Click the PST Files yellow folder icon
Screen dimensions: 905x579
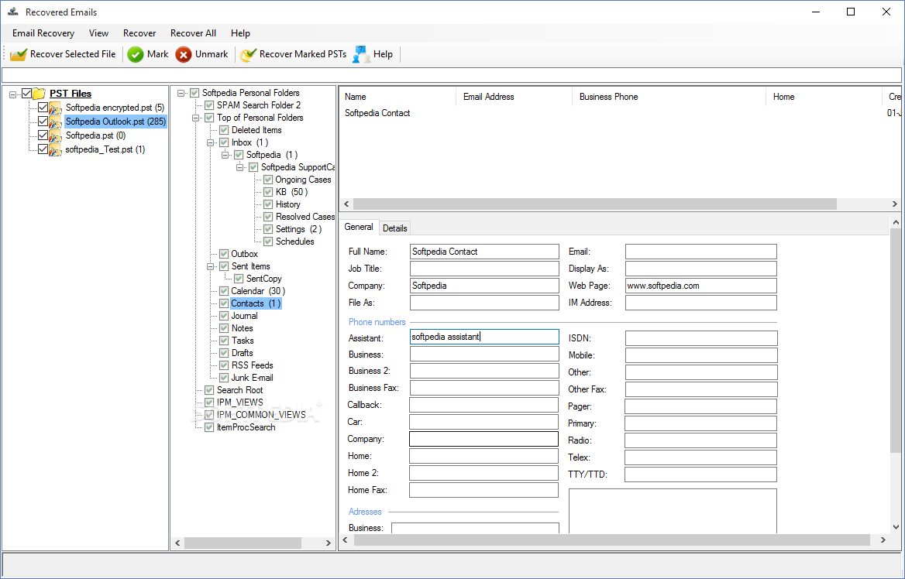(x=39, y=94)
